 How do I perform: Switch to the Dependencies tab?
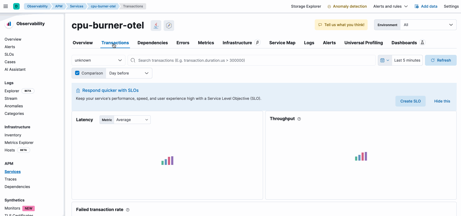pyautogui.click(x=153, y=43)
